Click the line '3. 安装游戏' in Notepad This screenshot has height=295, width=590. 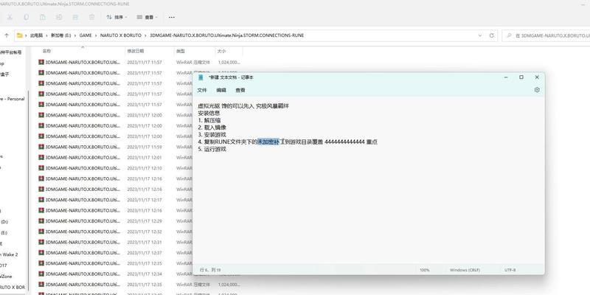(x=212, y=135)
